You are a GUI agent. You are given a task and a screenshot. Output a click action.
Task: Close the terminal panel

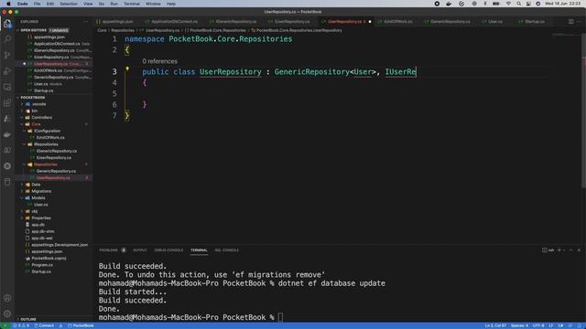coord(579,249)
